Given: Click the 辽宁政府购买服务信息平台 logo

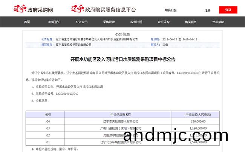Looking at the screenshot, I should pos(103,9).
